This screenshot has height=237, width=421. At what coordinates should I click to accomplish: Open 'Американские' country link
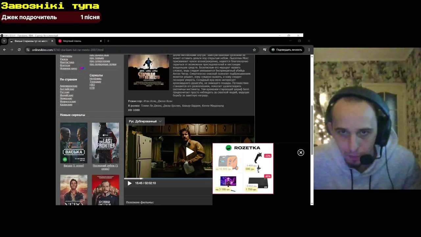coord(68,86)
